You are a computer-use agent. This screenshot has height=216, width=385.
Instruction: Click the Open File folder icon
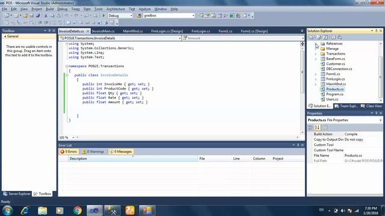tap(25, 16)
